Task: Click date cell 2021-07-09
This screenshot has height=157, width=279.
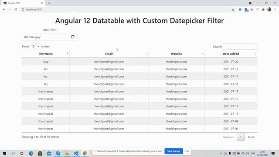Action: coord(231,121)
